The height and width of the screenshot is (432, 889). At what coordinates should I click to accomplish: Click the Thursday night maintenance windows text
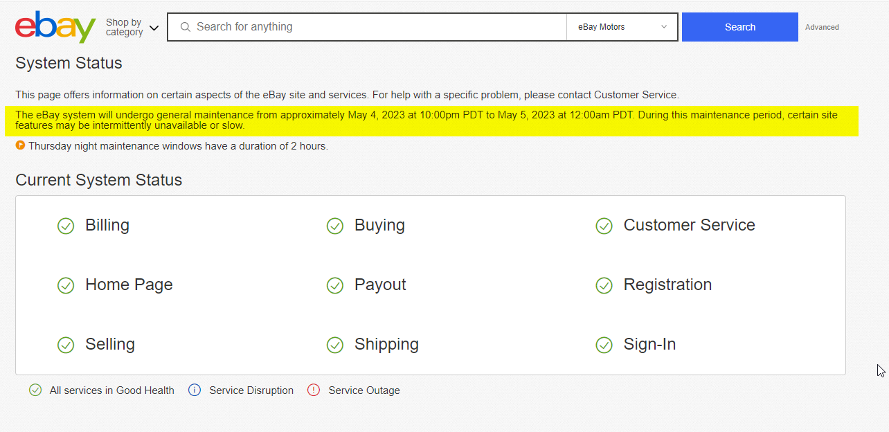[178, 146]
